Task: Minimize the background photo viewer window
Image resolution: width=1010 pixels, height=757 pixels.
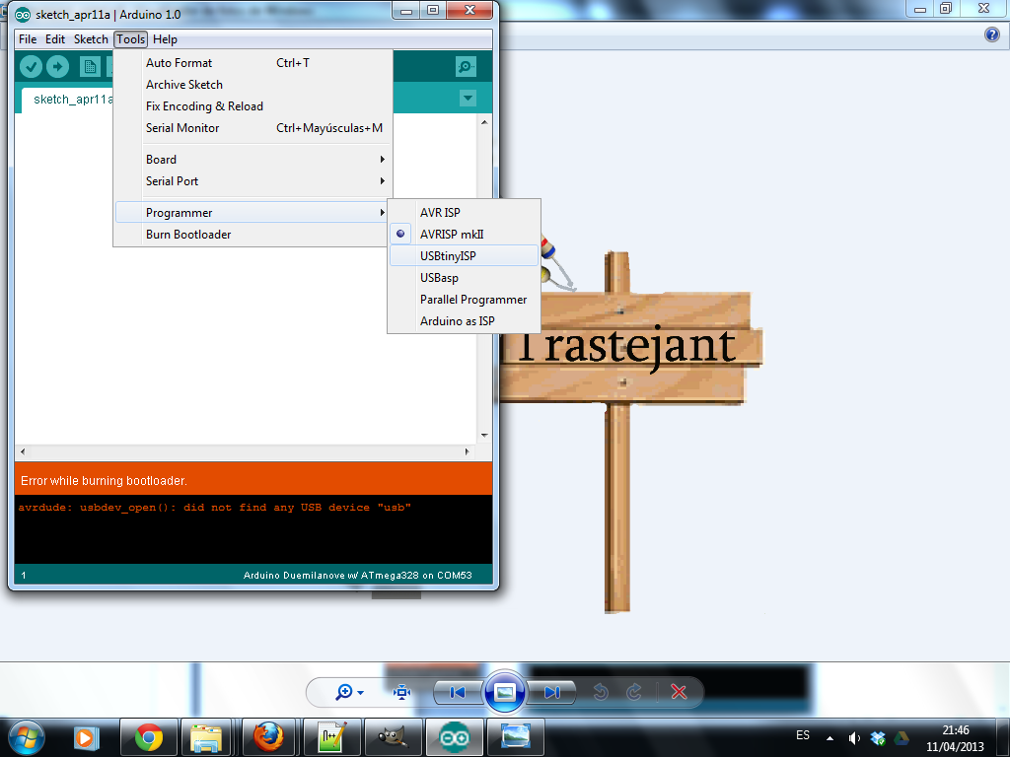Action: tap(920, 8)
